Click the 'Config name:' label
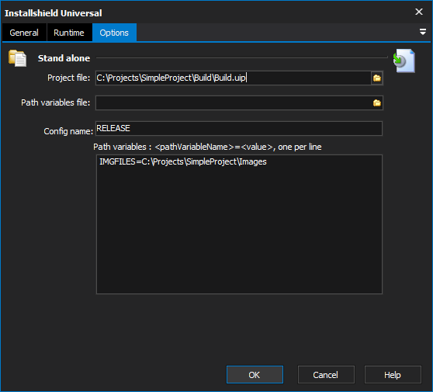The image size is (433, 392). point(68,131)
